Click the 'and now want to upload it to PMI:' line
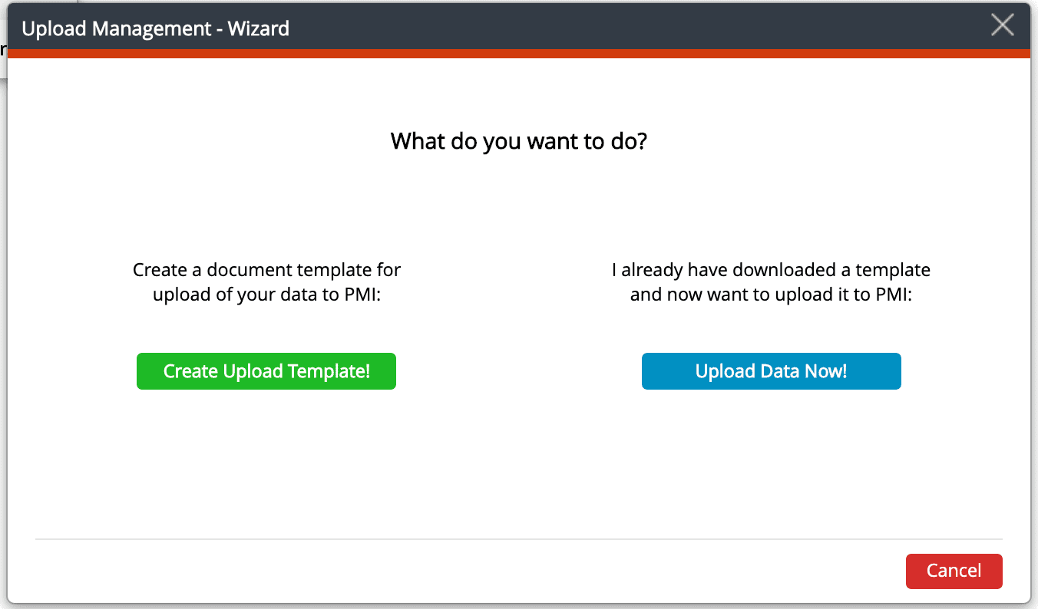The width and height of the screenshot is (1038, 609). click(x=771, y=295)
